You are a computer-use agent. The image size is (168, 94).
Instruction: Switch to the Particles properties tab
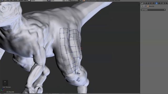click(x=165, y=3)
